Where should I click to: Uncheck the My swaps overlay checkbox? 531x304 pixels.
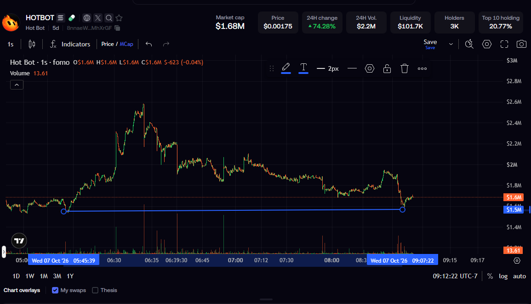coord(55,290)
